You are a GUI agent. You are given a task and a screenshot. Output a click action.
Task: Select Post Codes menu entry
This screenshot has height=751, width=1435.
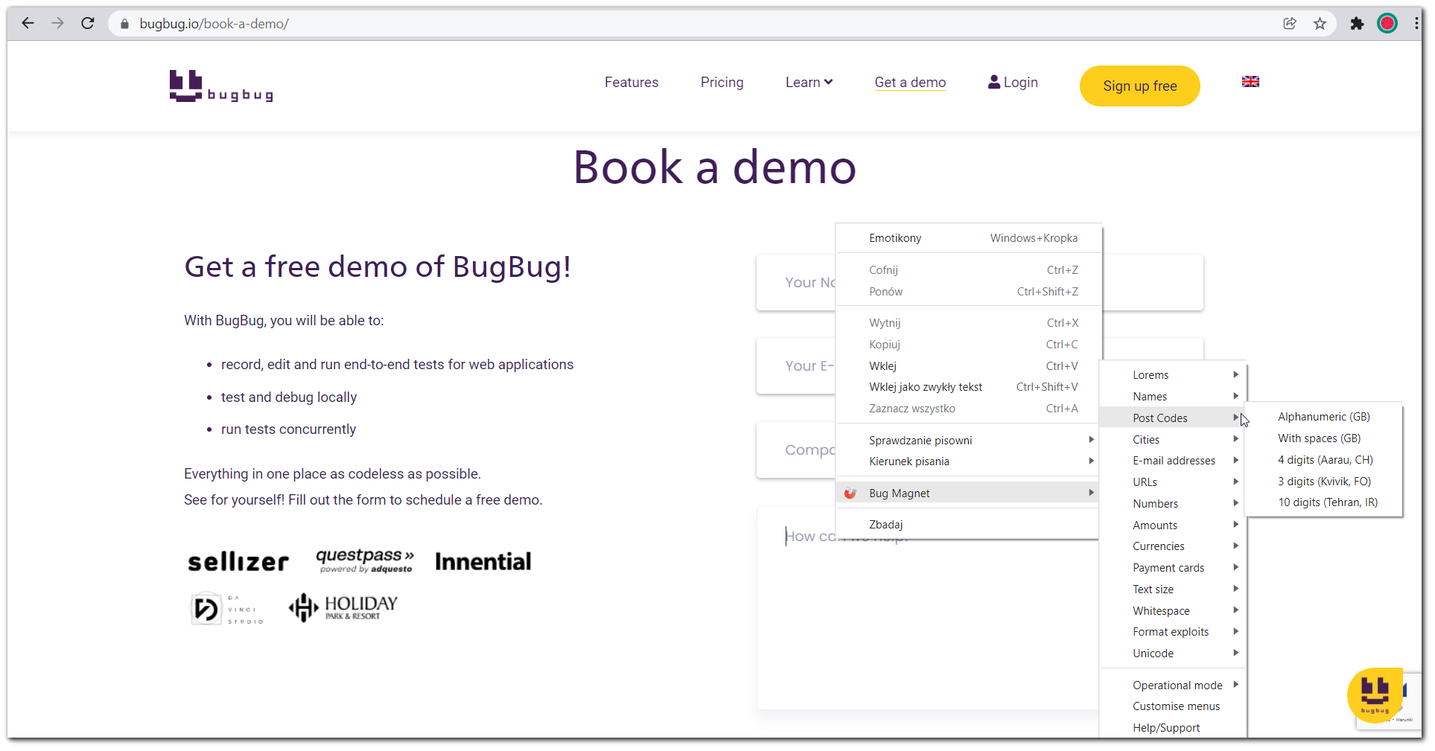pyautogui.click(x=1173, y=418)
